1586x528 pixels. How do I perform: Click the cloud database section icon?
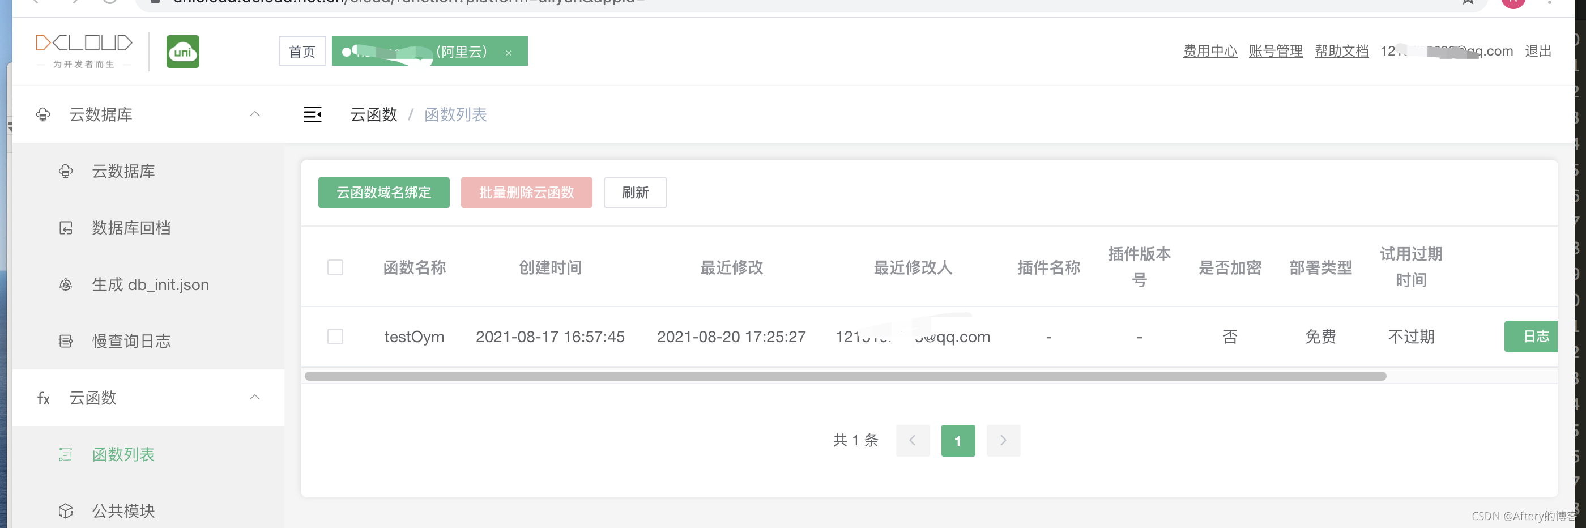(43, 114)
